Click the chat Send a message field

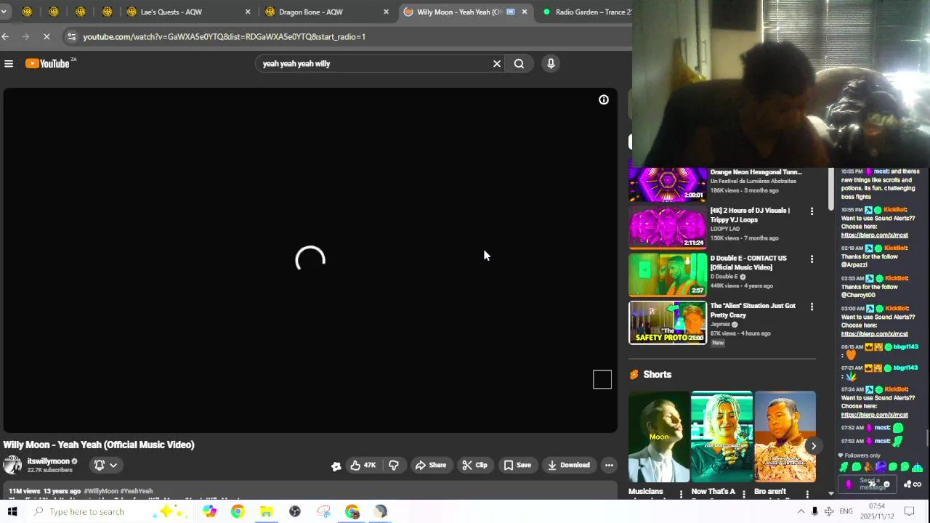pyautogui.click(x=869, y=484)
